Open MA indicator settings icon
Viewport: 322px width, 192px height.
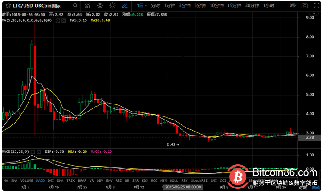58,20
